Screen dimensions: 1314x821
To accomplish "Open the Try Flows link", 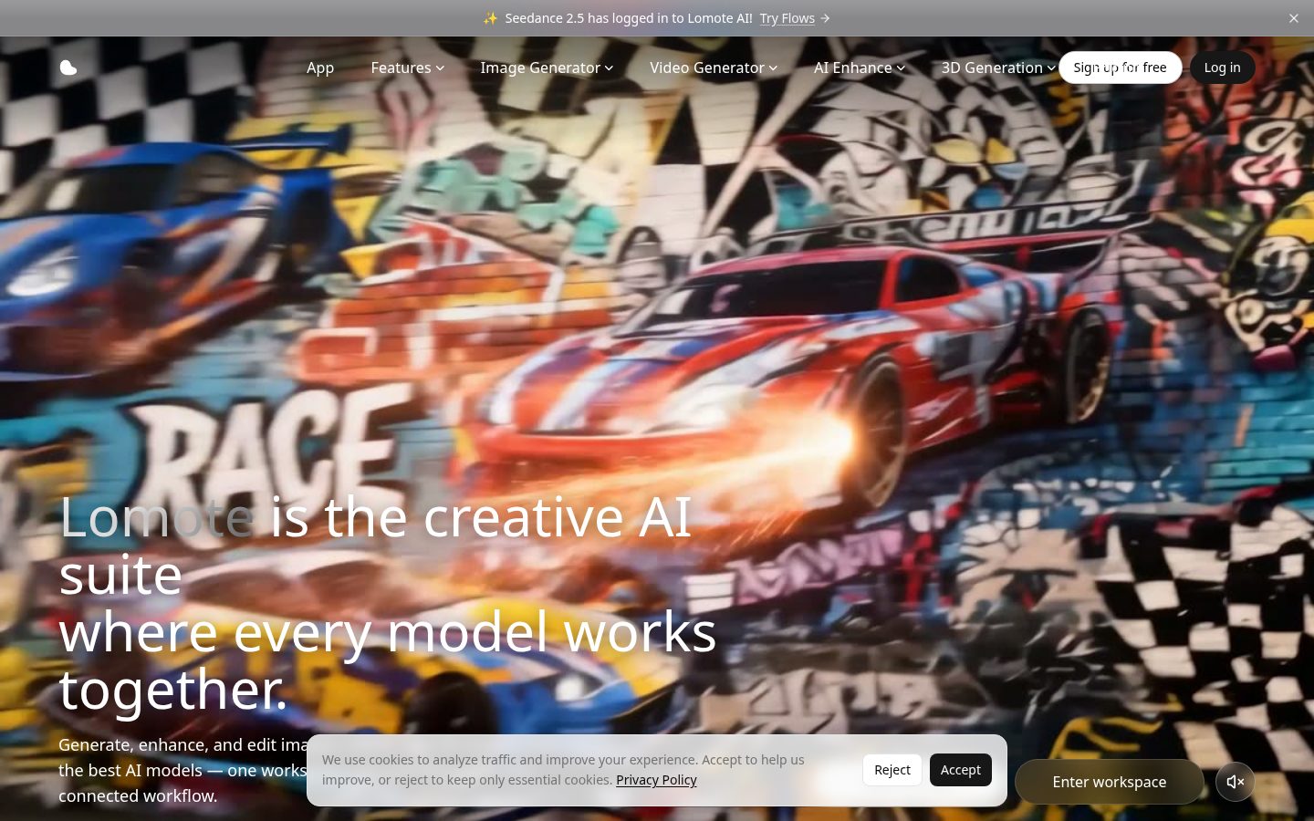I will click(x=787, y=18).
